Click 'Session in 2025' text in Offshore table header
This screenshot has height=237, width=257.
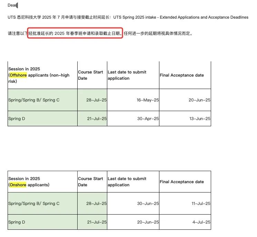click(24, 69)
